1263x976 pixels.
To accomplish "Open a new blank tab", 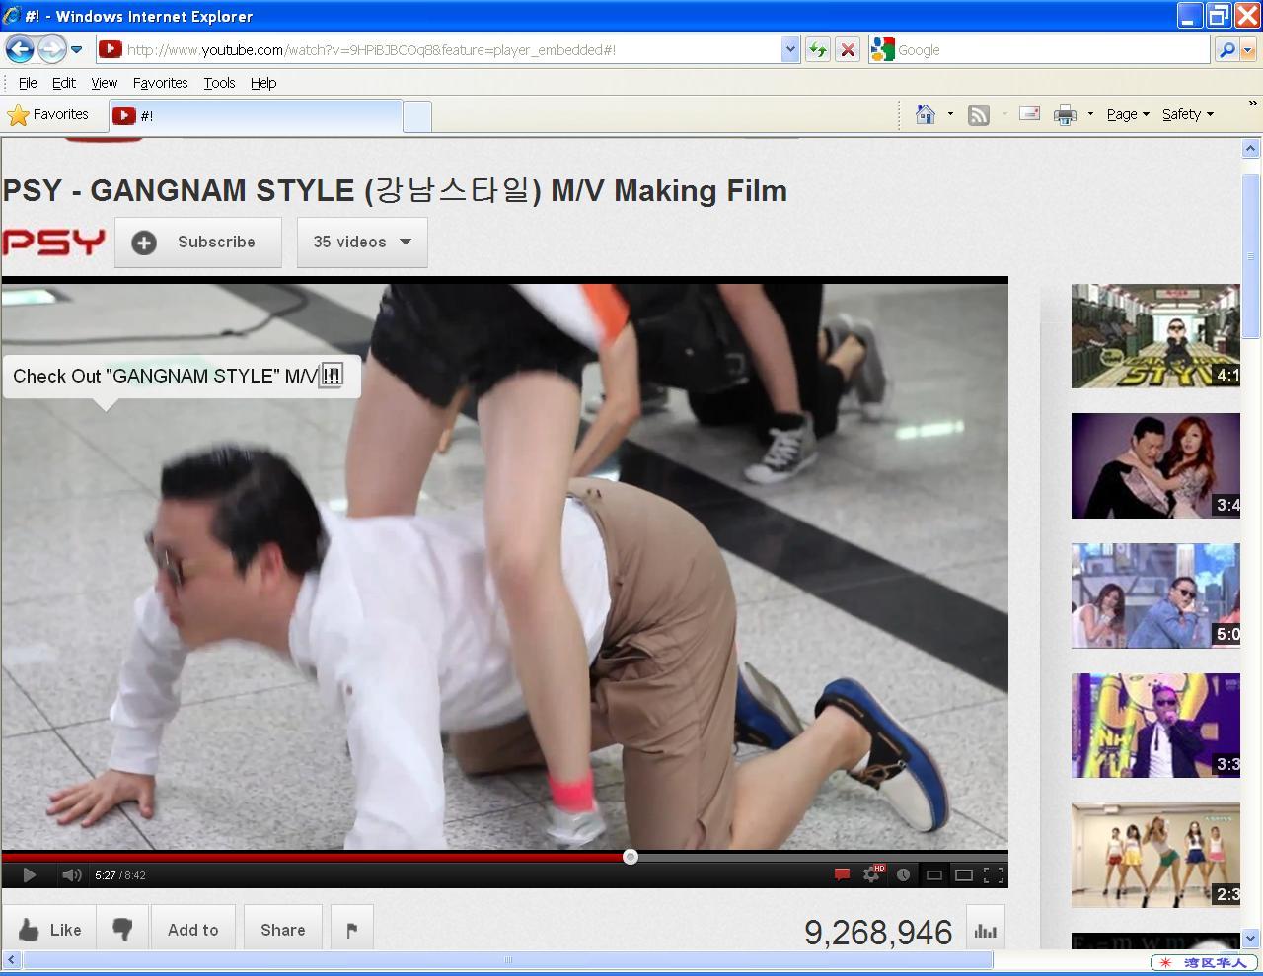I will tap(417, 116).
